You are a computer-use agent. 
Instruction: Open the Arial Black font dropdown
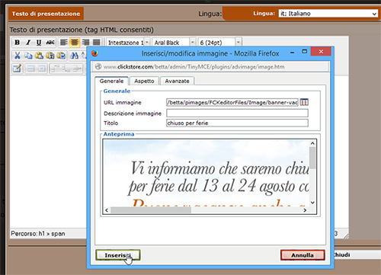coord(174,43)
